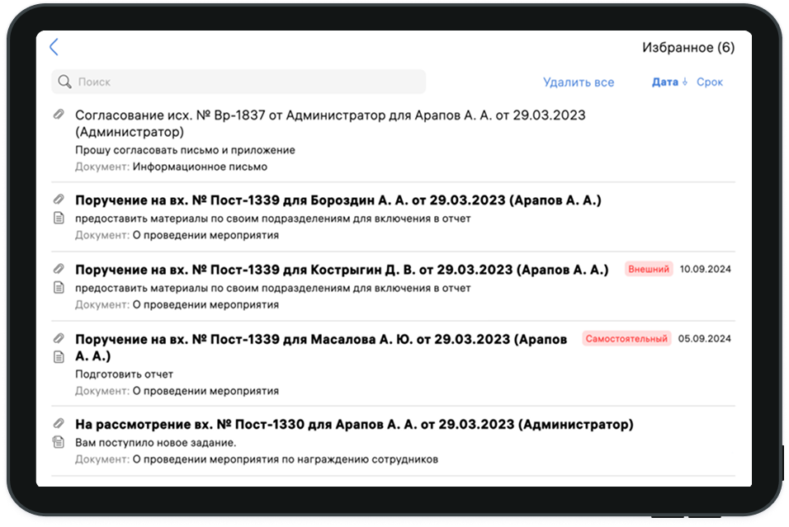
Task: Click the red Внешний tag
Action: pos(649,269)
